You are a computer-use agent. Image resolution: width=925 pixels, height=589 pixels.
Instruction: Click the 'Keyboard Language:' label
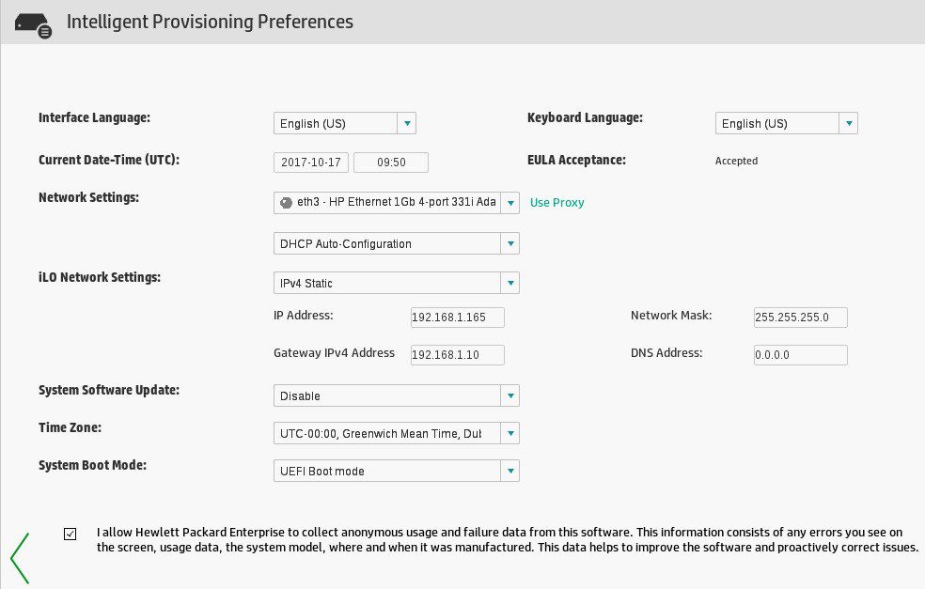586,118
